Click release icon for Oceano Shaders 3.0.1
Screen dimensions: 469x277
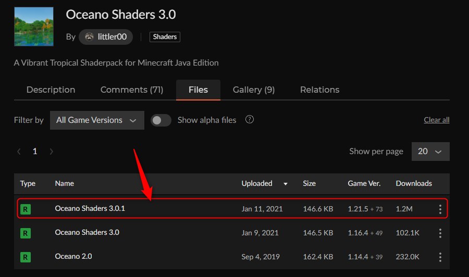[26, 209]
